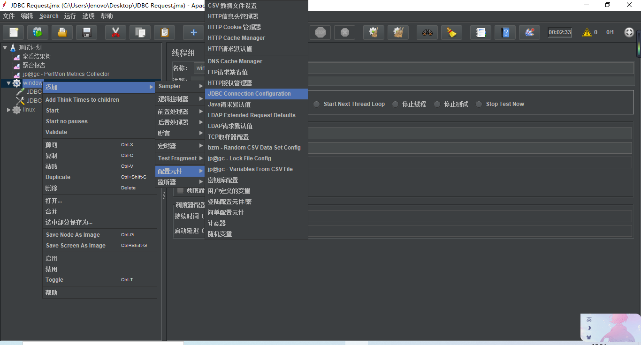Click the Clear All double-broom icon
This screenshot has height=345, width=641.
pos(398,32)
